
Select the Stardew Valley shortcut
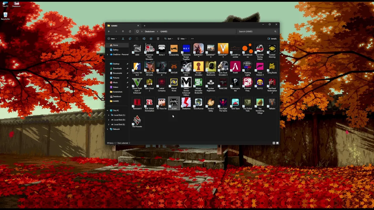tap(211, 105)
